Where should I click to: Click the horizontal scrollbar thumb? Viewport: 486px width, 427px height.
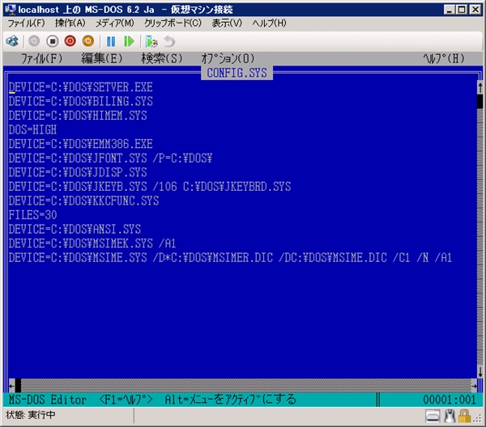(x=18, y=386)
